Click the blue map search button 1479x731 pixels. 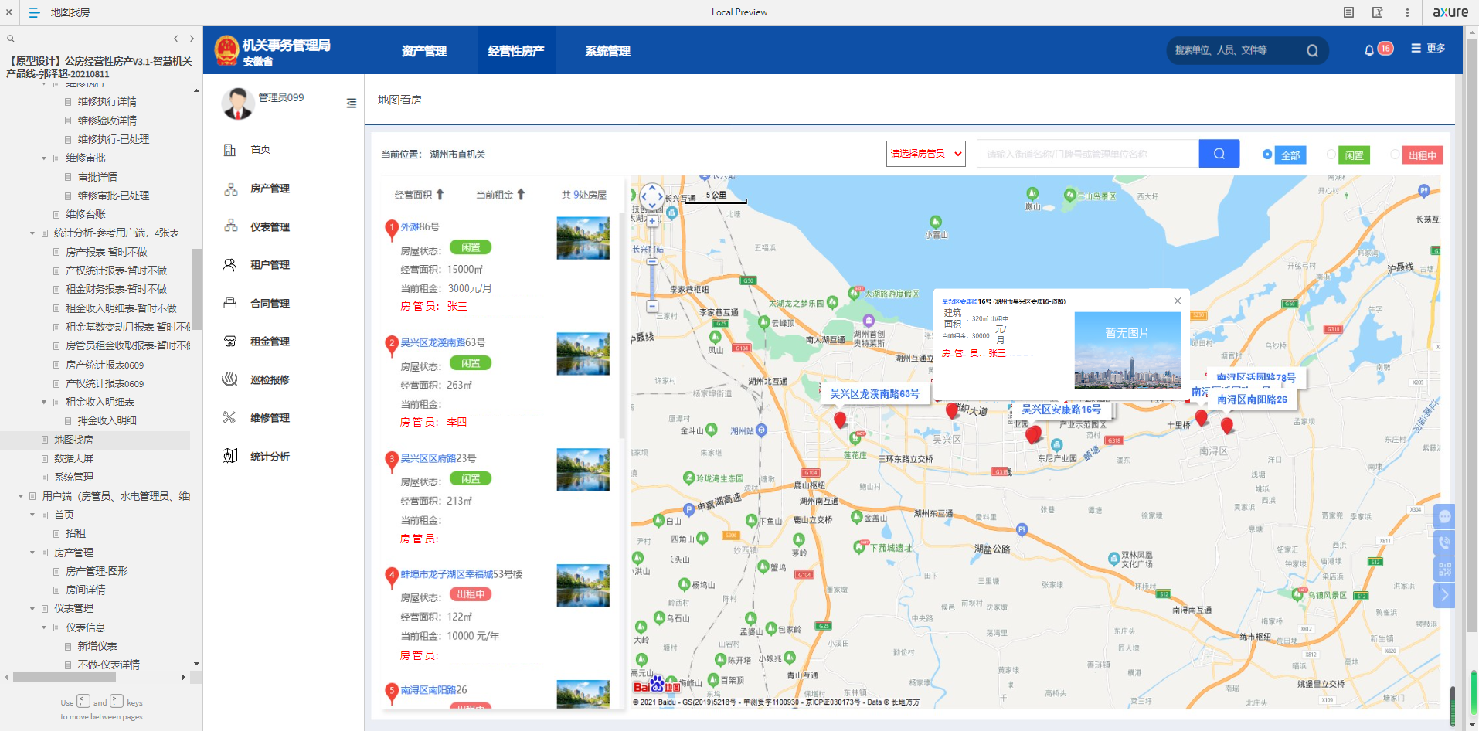tap(1219, 154)
